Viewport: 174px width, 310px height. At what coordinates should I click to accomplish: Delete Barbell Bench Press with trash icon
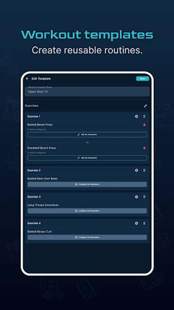pos(144,125)
